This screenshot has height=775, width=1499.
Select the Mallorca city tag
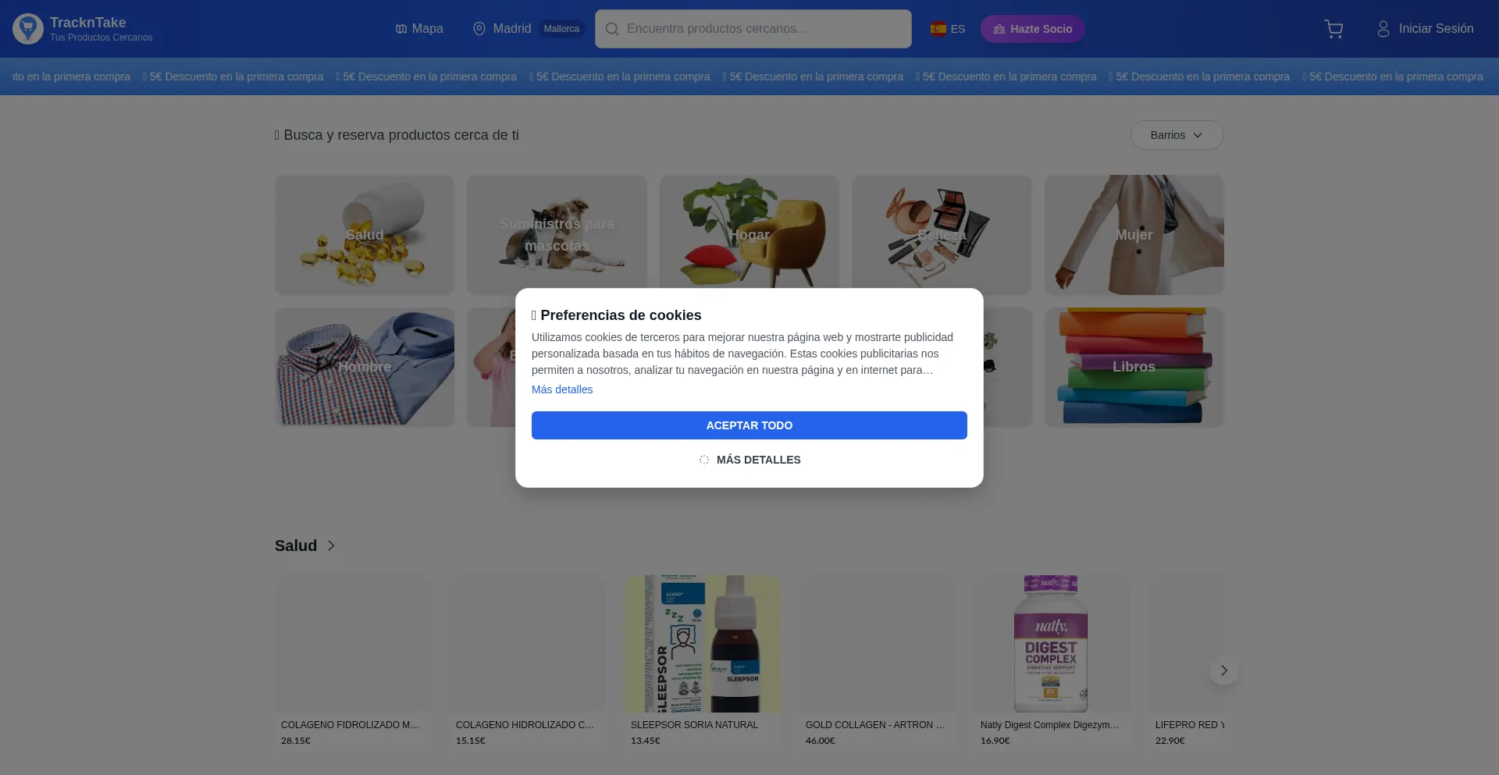[x=561, y=29]
